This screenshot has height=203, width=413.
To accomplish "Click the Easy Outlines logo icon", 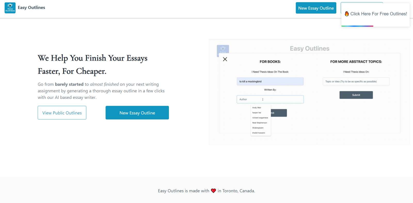I will 10,8.
